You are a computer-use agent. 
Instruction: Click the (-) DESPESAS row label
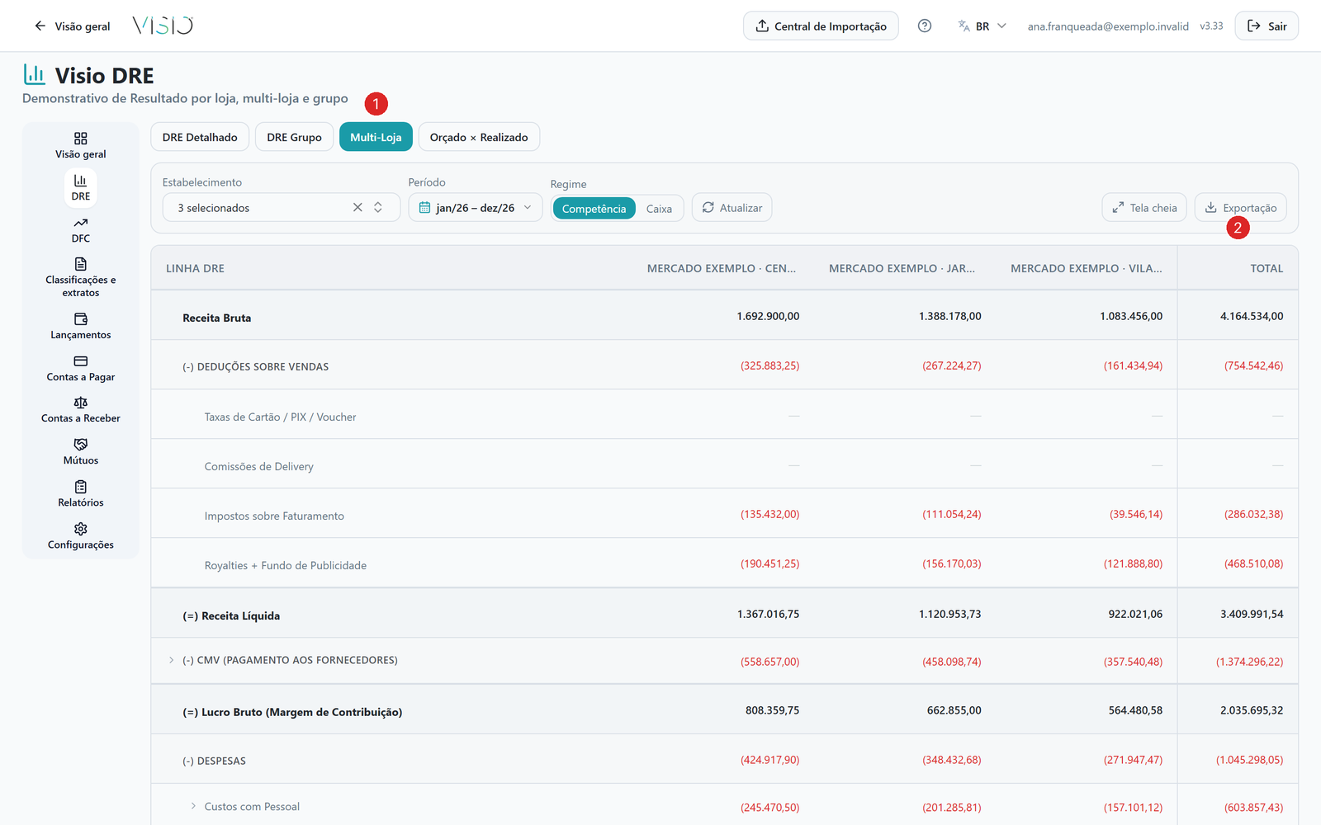coord(214,761)
